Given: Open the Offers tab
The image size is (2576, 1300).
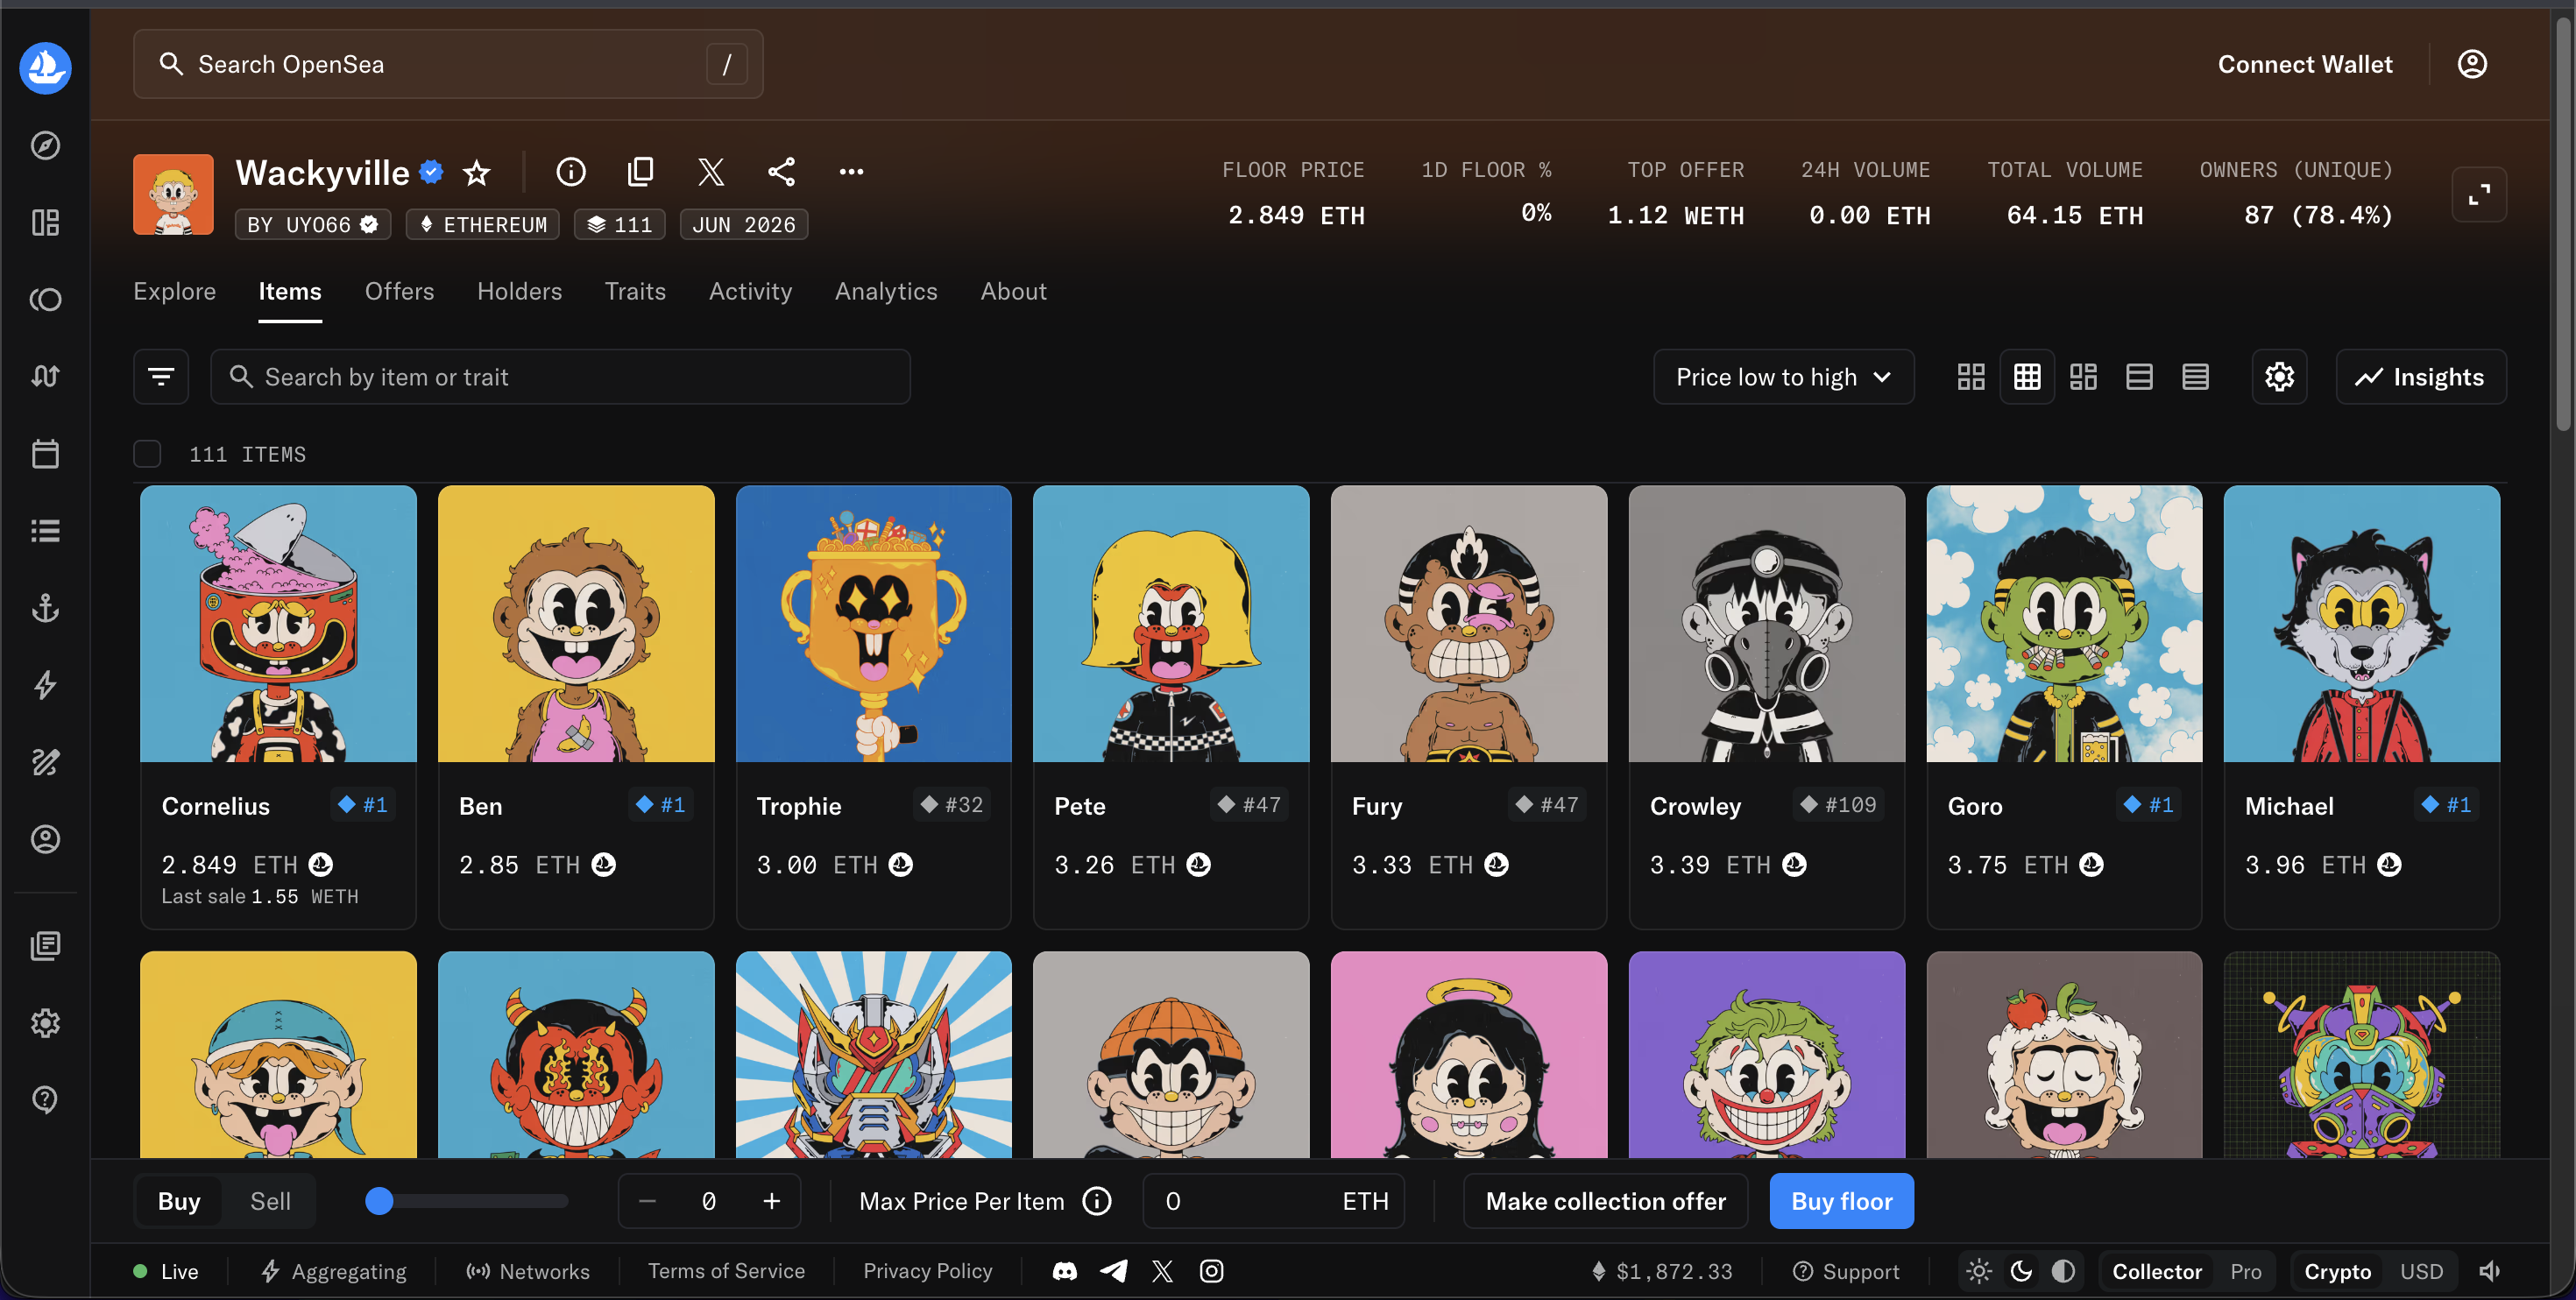Looking at the screenshot, I should [399, 291].
